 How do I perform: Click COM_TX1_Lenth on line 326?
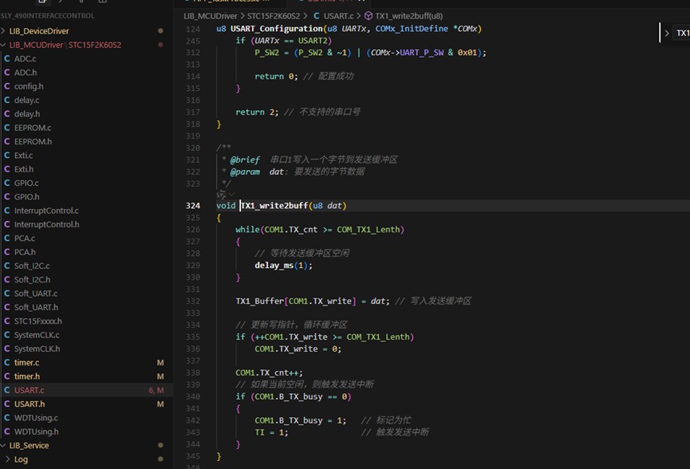(369, 229)
